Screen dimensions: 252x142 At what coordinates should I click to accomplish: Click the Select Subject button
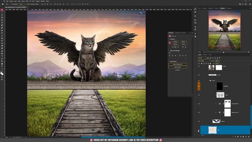click(178, 67)
